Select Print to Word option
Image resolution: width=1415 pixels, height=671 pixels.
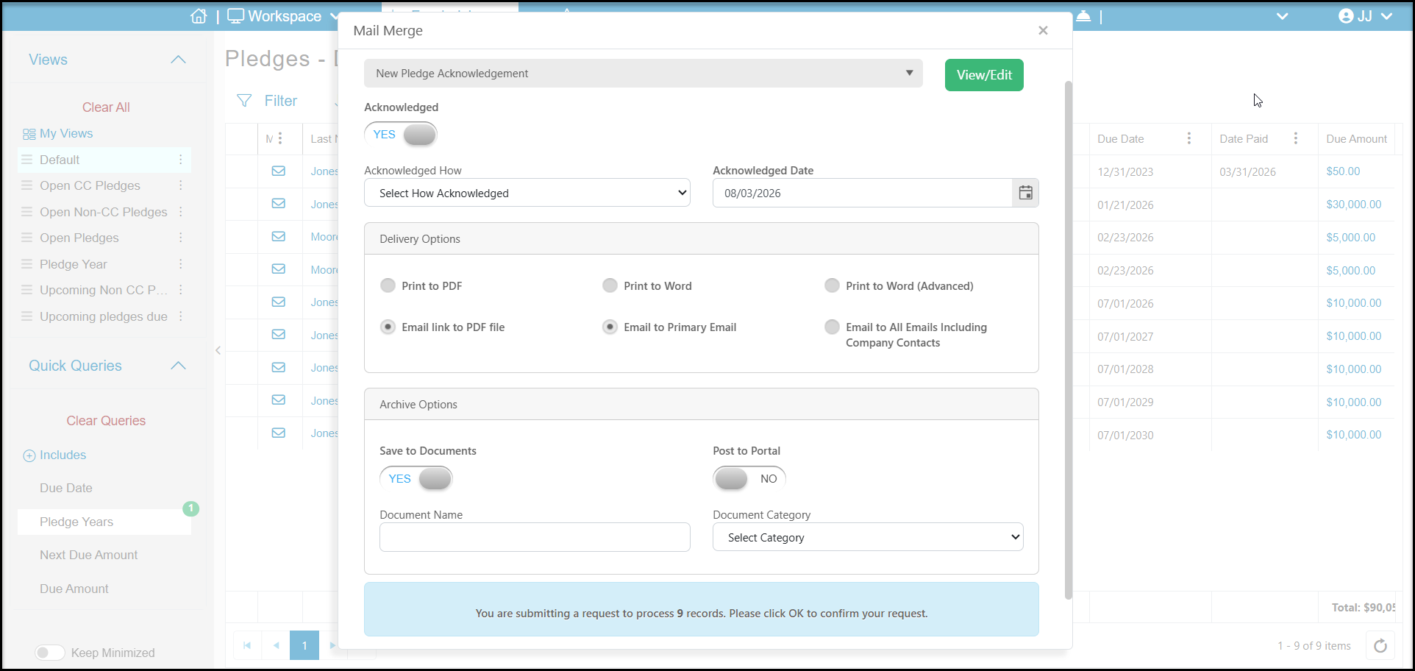coord(610,285)
